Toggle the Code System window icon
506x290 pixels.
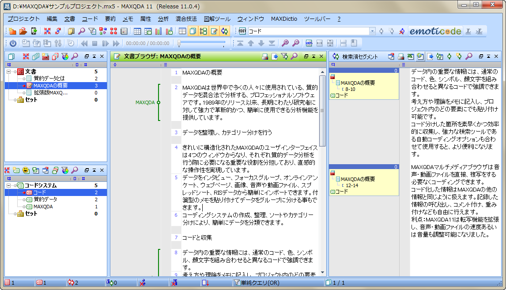coord(203,31)
